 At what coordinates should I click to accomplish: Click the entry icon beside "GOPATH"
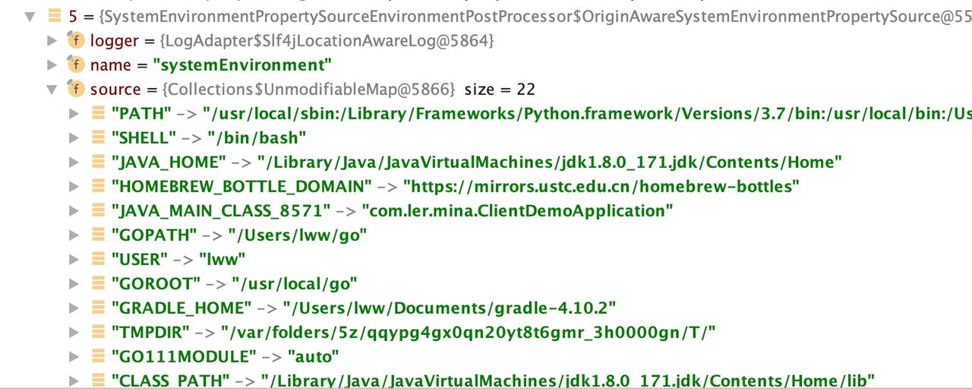[98, 235]
